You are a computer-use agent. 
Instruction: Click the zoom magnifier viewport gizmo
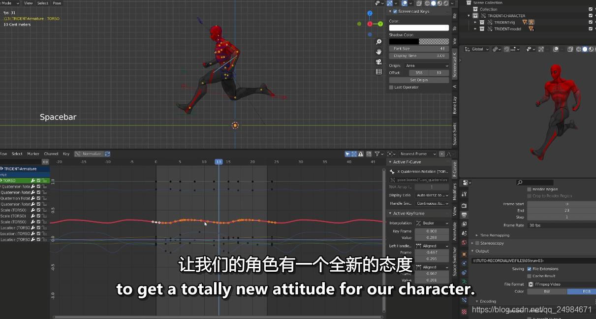(378, 42)
